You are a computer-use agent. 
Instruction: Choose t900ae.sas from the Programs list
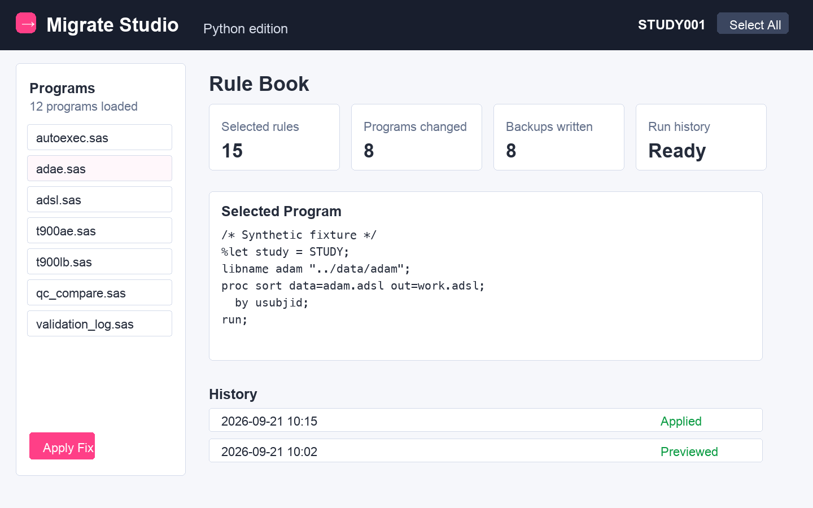[99, 230]
